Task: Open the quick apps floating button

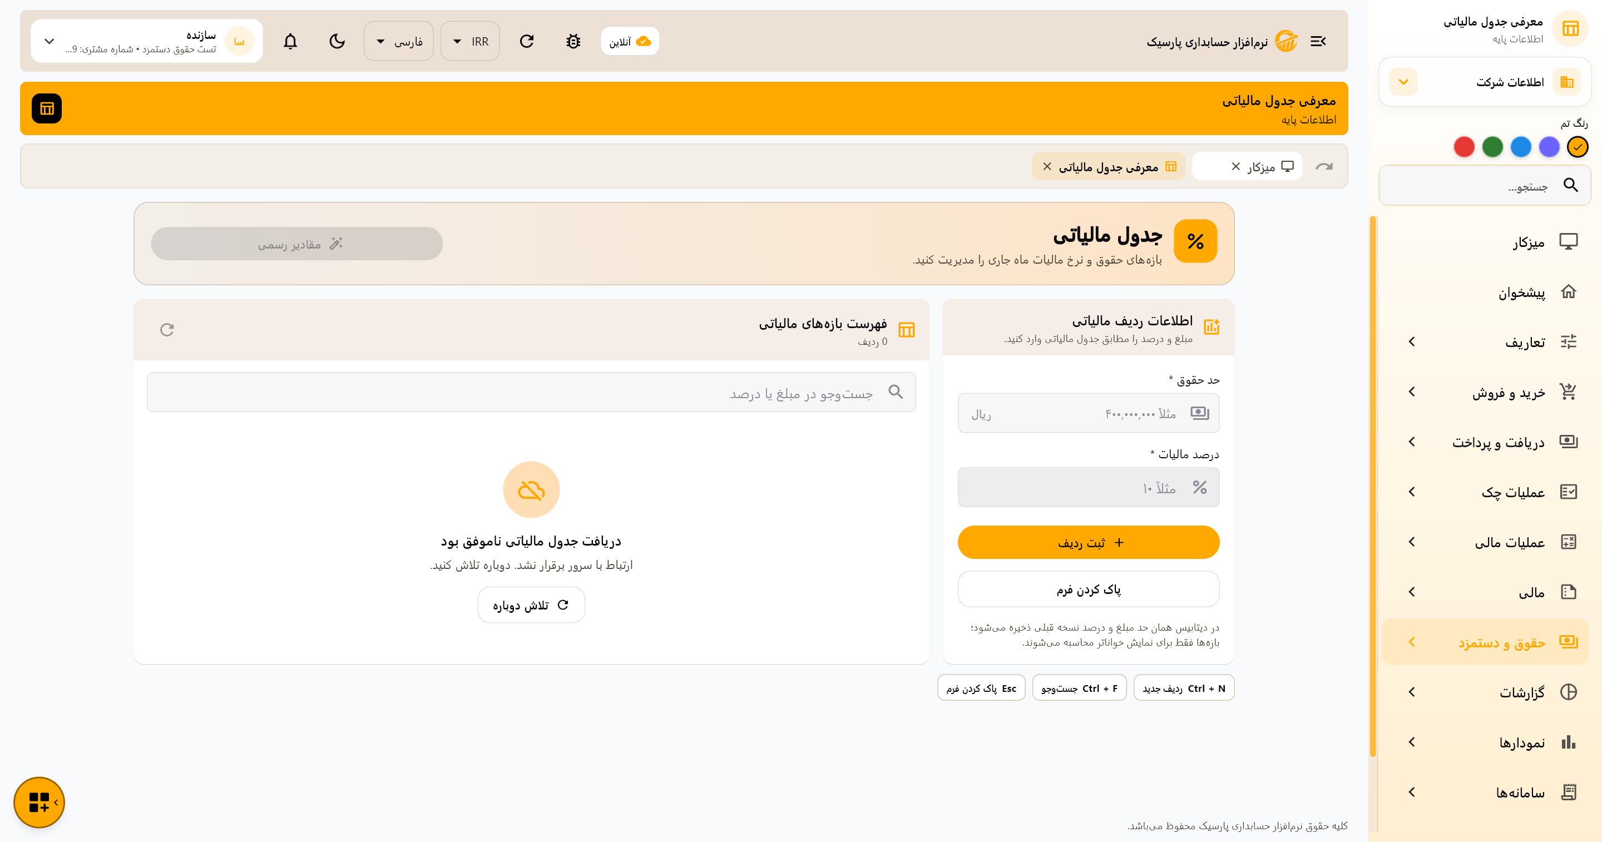Action: pyautogui.click(x=39, y=802)
